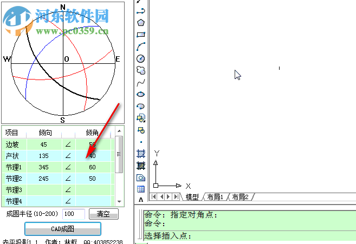Switch to the 模型 tab
Image resolution: width=356 pixels, height=244 pixels.
(x=192, y=197)
